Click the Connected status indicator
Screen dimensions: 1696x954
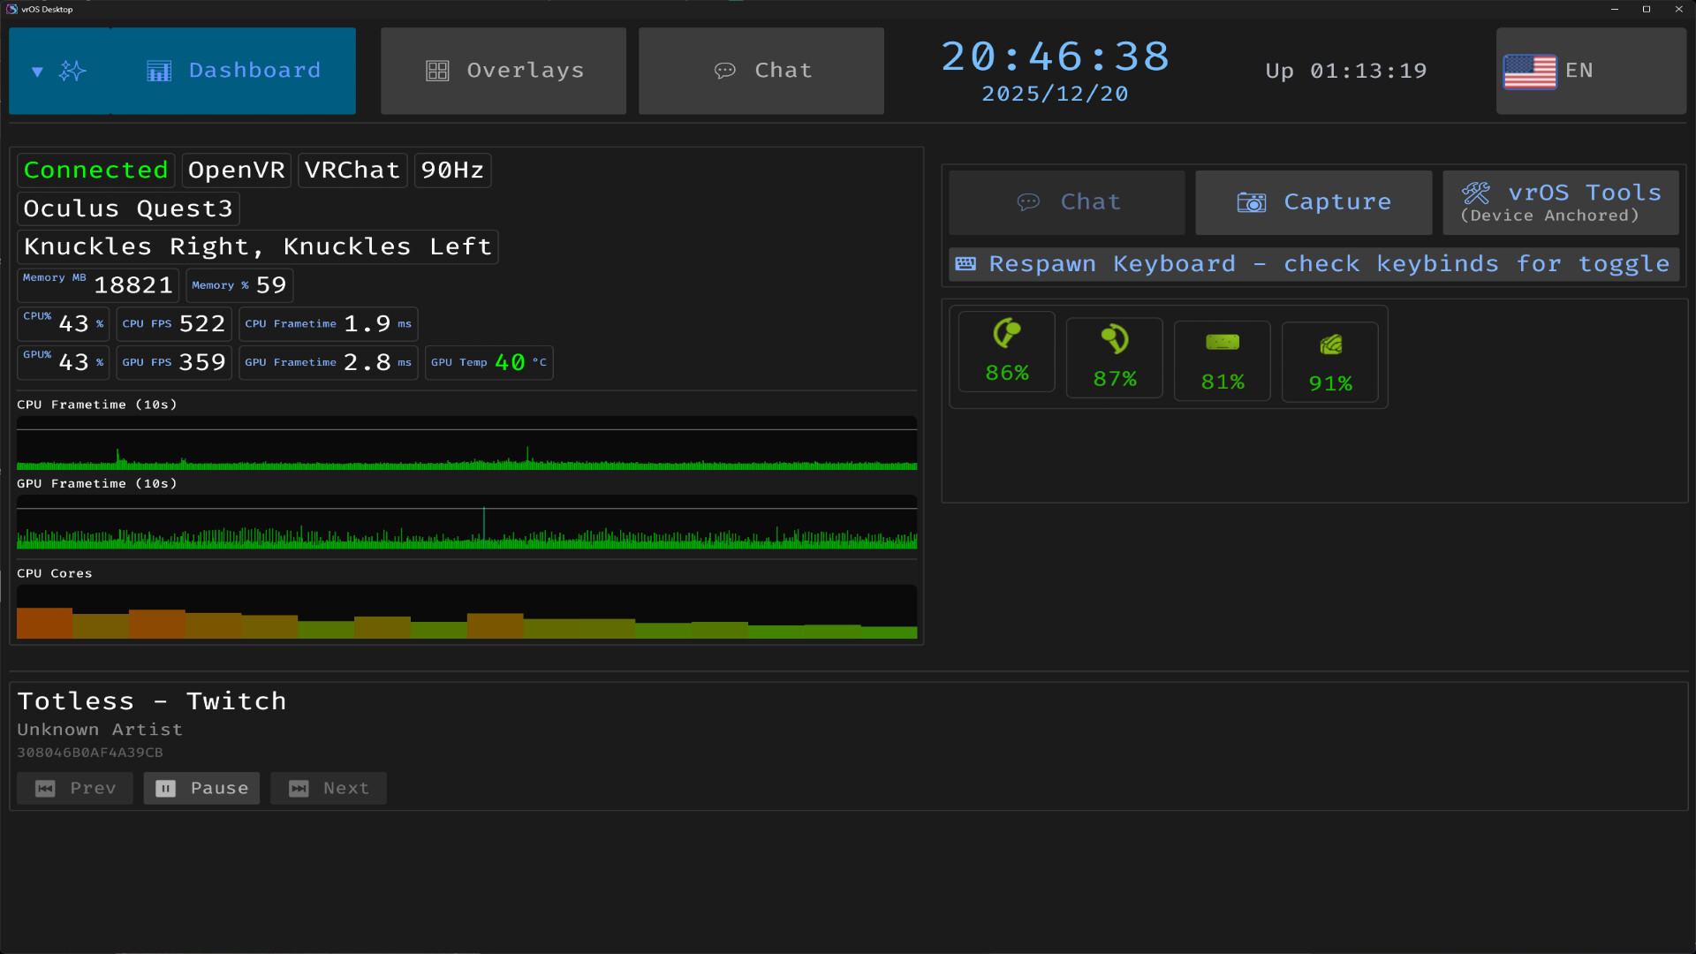tap(95, 170)
